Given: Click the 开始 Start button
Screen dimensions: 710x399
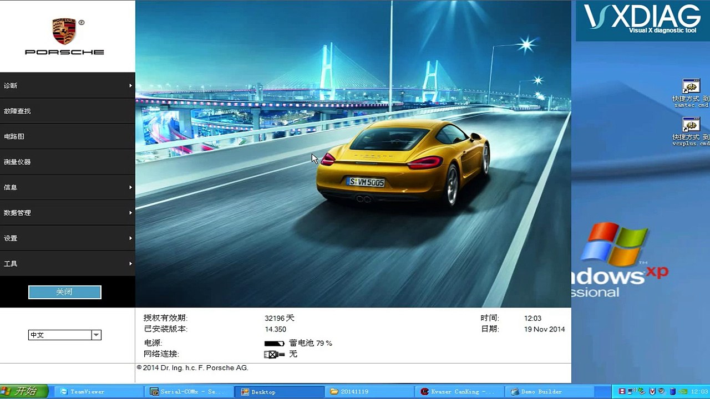Looking at the screenshot, I should [24, 392].
